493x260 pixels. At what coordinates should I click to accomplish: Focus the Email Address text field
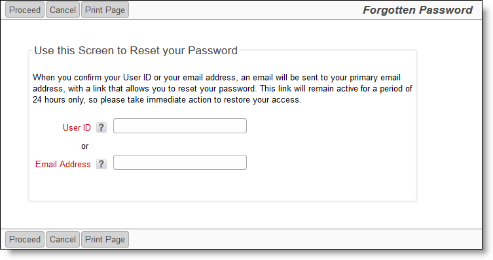(180, 163)
